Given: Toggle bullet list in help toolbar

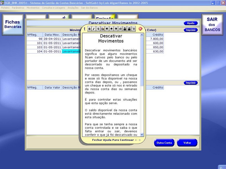Looking at the screenshot, I should click(x=133, y=29).
